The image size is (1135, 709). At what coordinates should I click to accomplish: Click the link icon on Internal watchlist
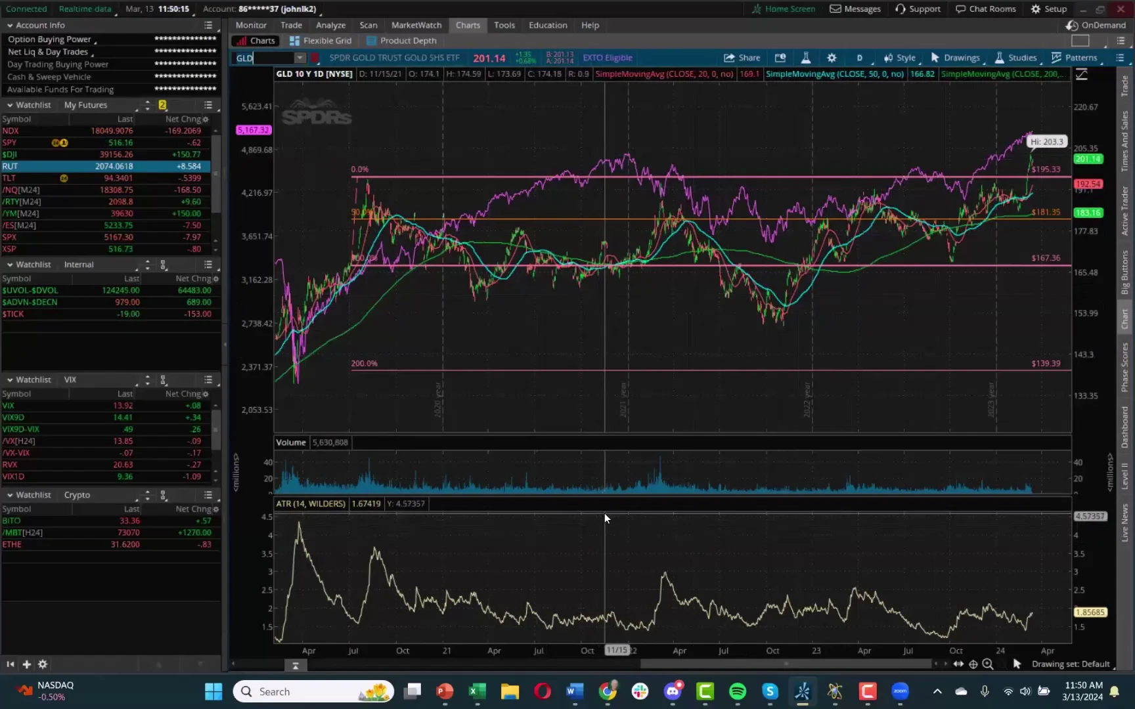pyautogui.click(x=164, y=265)
